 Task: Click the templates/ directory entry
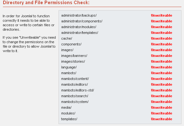pos(69,119)
